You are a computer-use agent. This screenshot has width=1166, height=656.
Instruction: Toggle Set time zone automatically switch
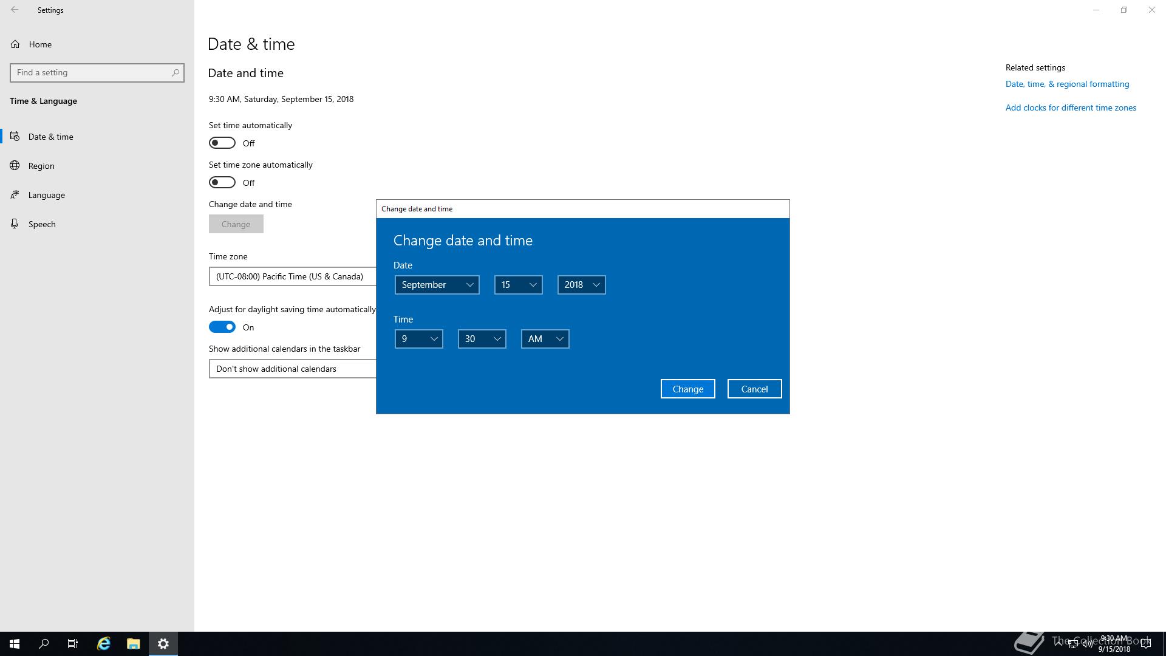pos(222,183)
